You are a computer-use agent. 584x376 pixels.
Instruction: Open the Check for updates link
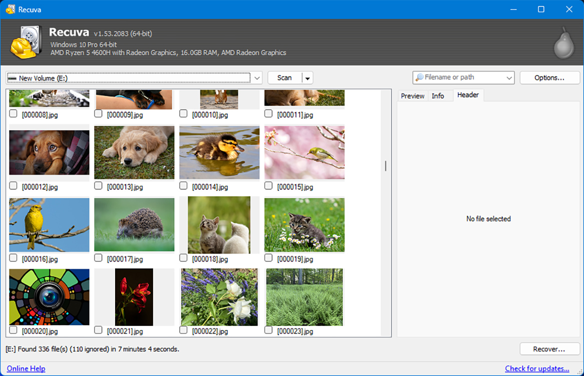click(537, 368)
